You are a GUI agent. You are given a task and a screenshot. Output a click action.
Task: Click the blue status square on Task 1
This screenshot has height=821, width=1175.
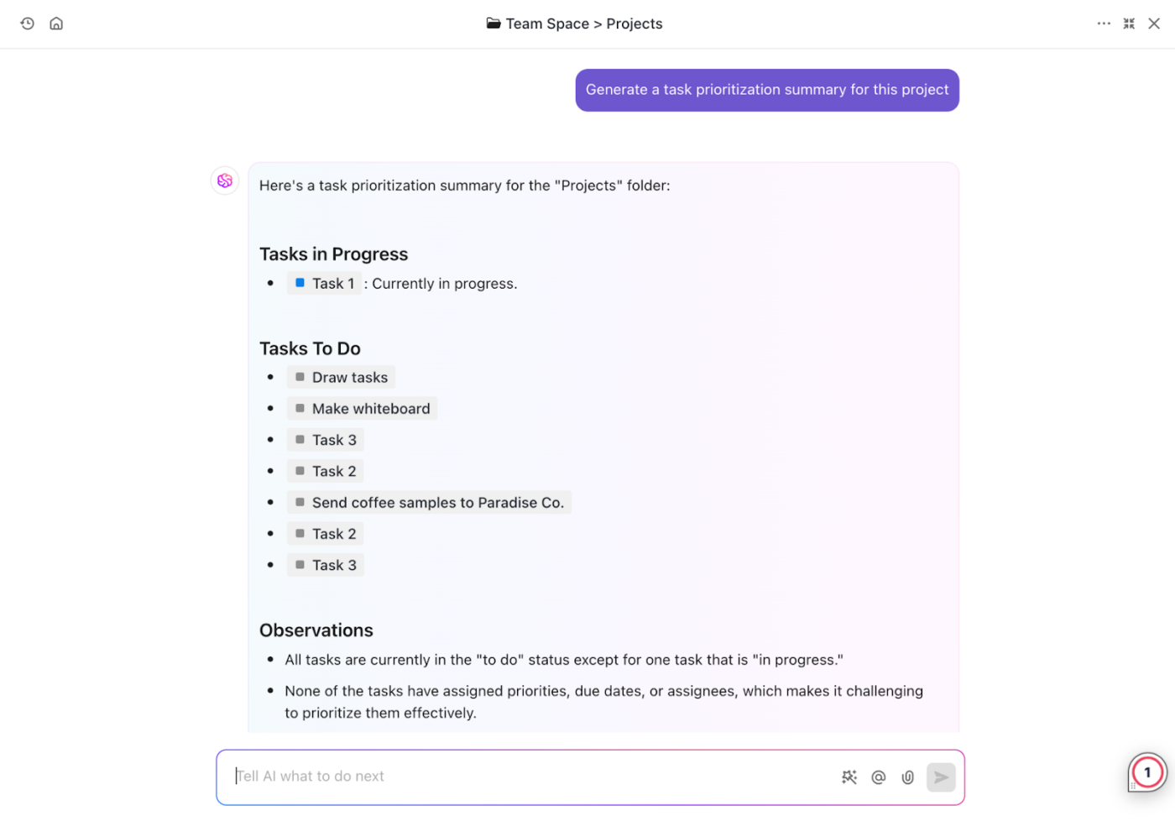pos(300,283)
